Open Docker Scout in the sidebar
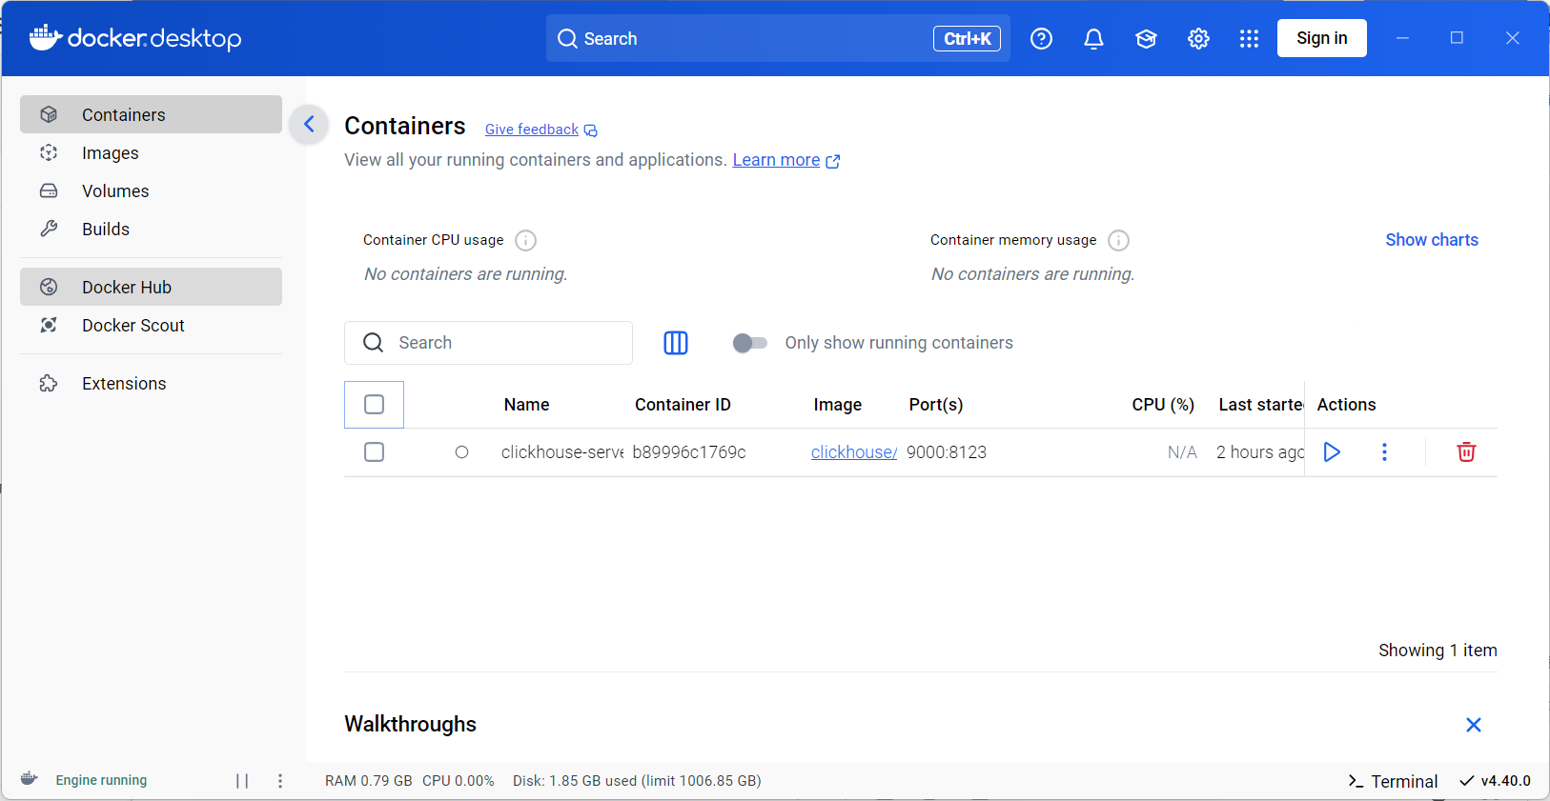This screenshot has width=1550, height=801. (x=151, y=325)
